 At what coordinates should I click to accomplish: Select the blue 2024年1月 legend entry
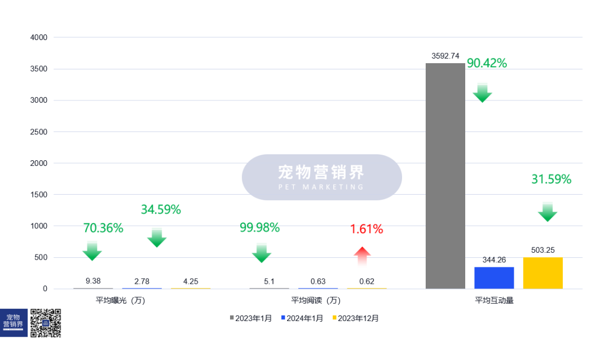302,318
